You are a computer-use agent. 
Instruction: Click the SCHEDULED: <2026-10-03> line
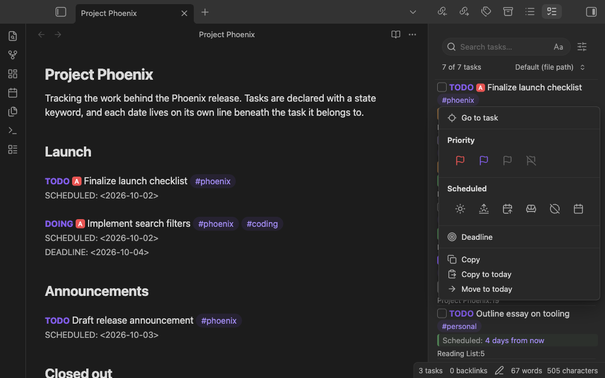click(x=102, y=335)
